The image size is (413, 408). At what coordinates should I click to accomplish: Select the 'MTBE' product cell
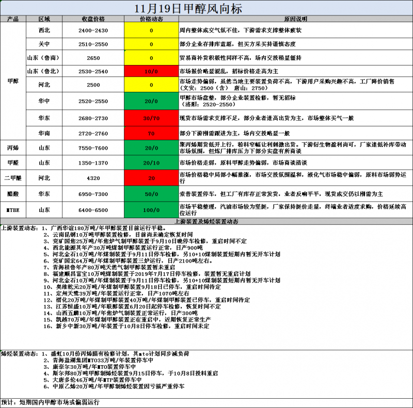[13, 210]
